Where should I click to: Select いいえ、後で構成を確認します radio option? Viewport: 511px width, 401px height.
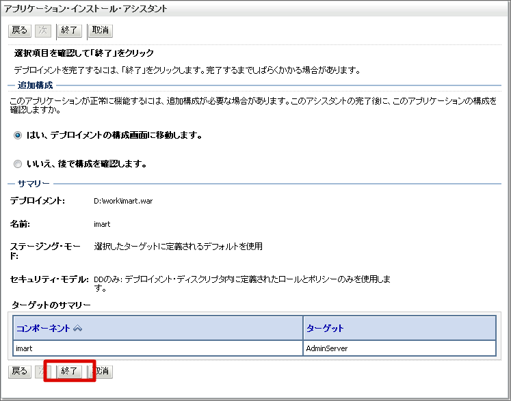[18, 164]
